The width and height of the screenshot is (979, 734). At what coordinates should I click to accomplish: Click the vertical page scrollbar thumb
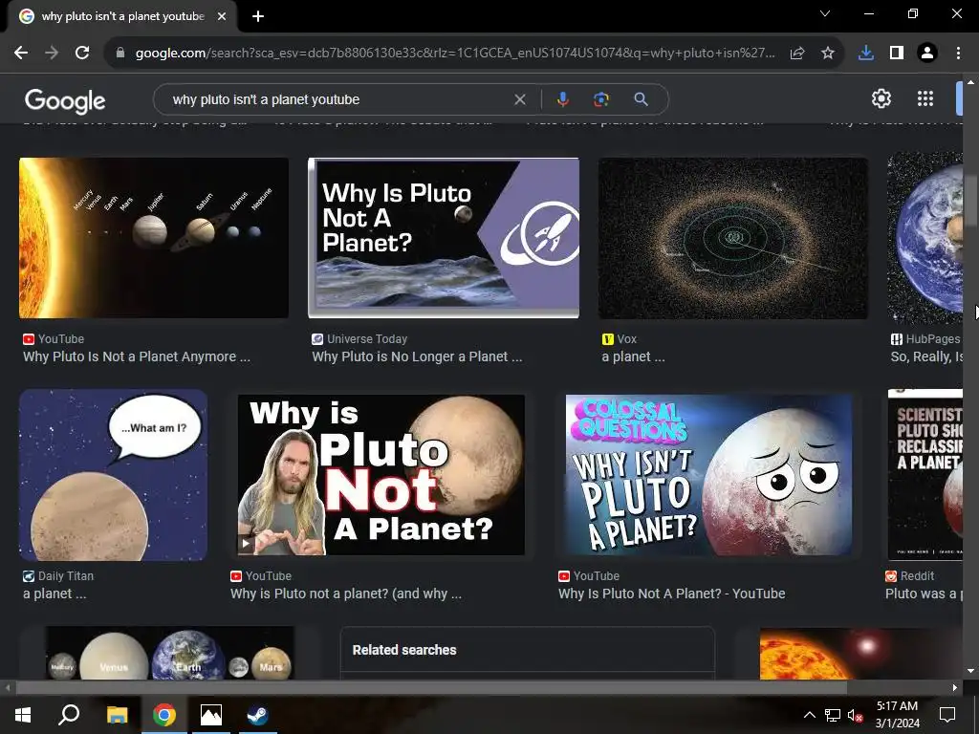click(970, 201)
